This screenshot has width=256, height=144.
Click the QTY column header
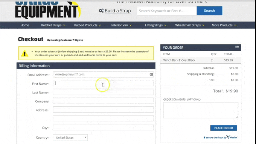pos(213,54)
